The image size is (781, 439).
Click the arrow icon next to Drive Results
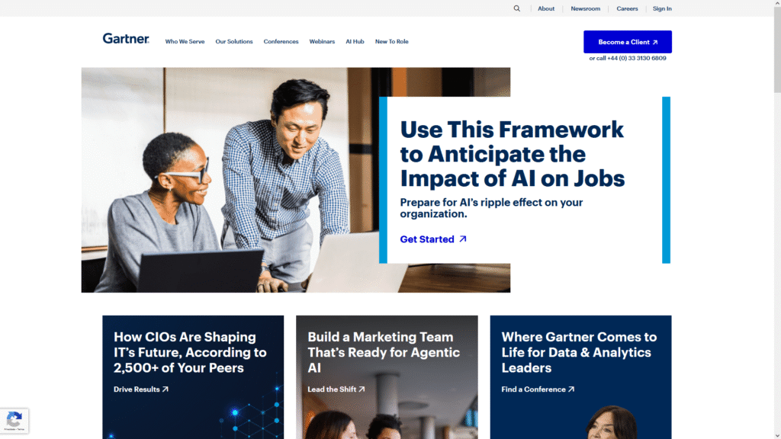coord(166,389)
